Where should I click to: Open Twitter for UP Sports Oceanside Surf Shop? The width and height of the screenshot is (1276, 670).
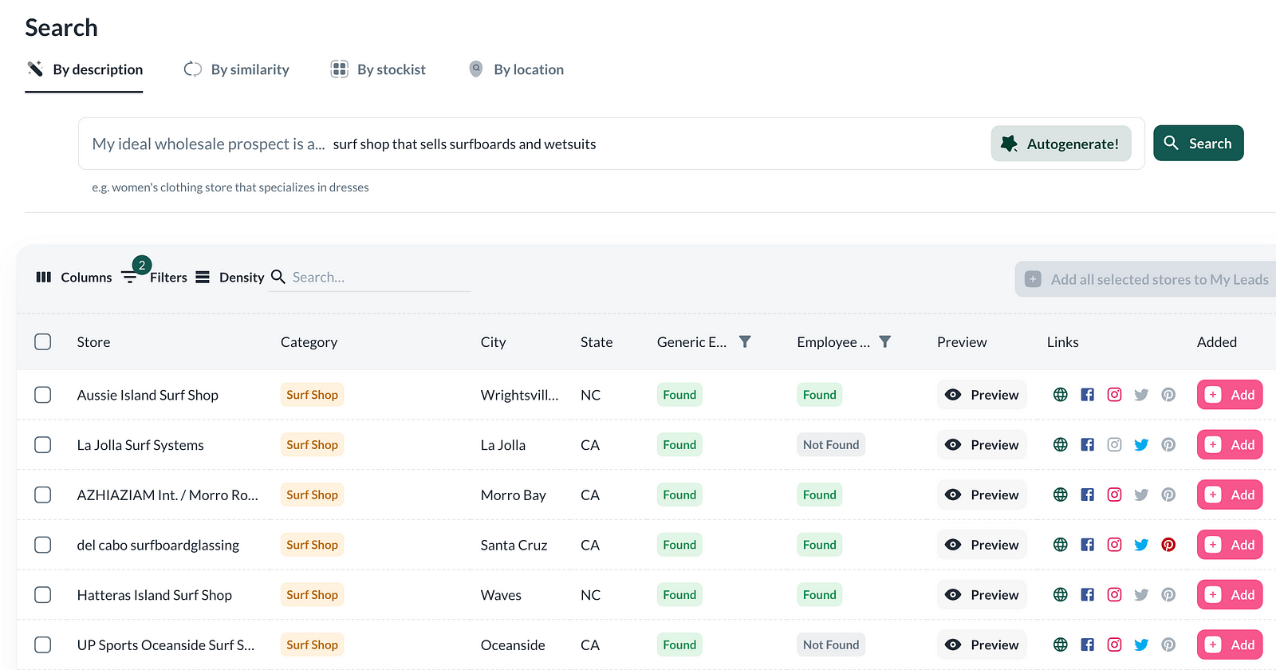pos(1141,645)
